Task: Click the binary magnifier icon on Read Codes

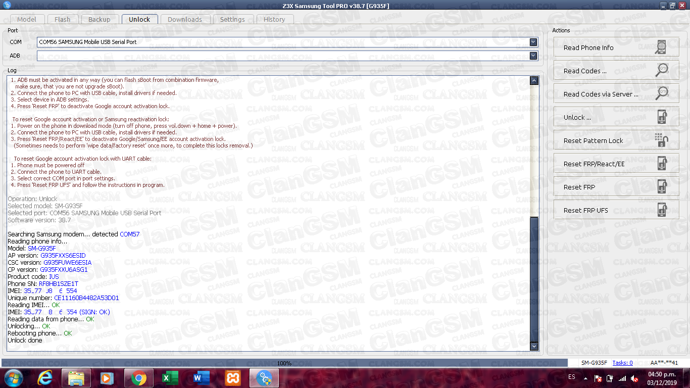Action: pos(661,71)
